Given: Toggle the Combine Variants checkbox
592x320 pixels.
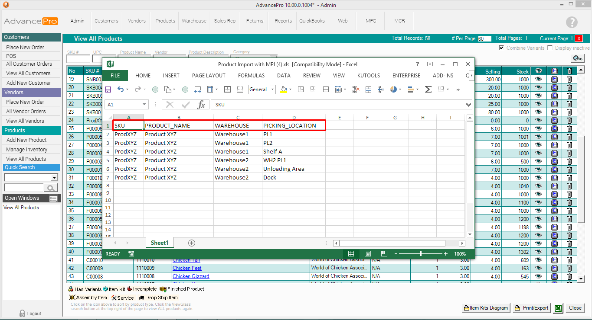Looking at the screenshot, I should 502,48.
